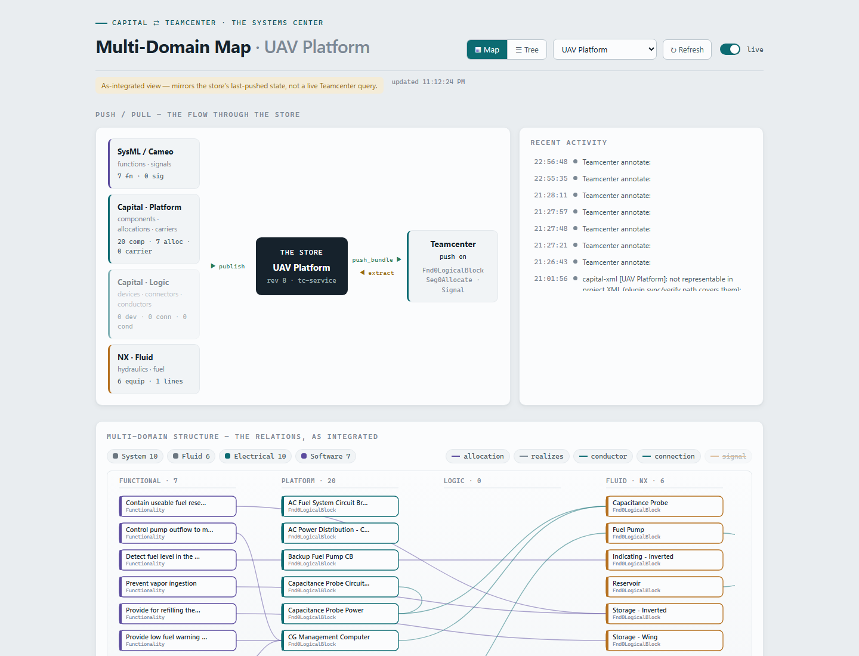Open the UAV Platform project dropdown
The height and width of the screenshot is (656, 859).
(604, 49)
